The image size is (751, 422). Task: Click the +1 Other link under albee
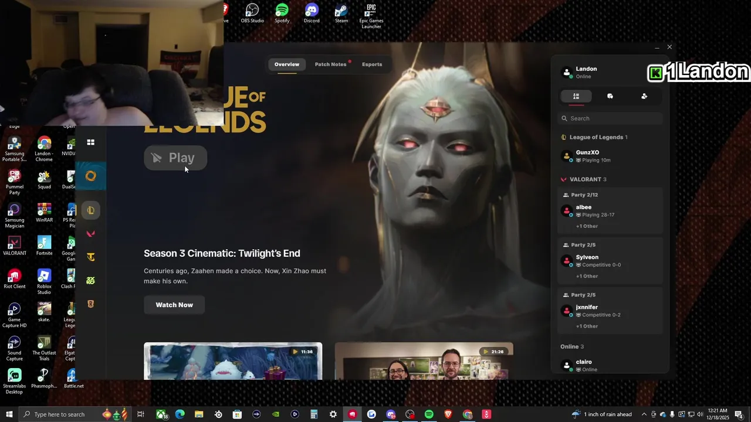(587, 226)
